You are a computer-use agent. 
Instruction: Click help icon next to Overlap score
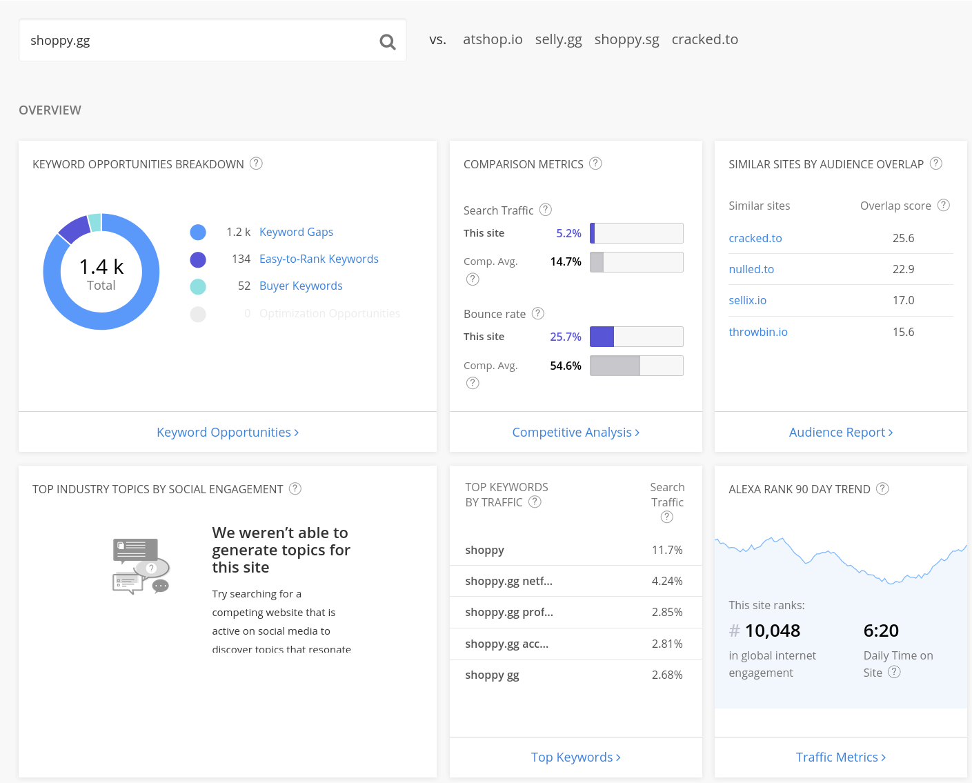tap(944, 205)
